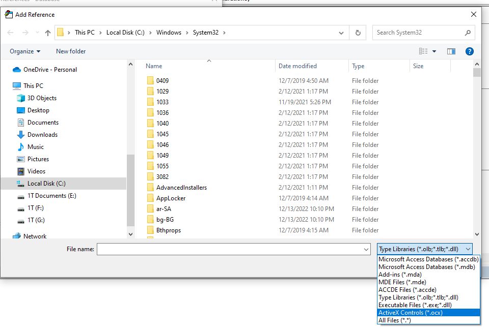Click the Search System32 field
The width and height of the screenshot is (489, 330).
[418, 33]
